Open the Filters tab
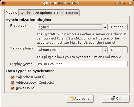Viewport: 134px width, 107px height. (59, 13)
